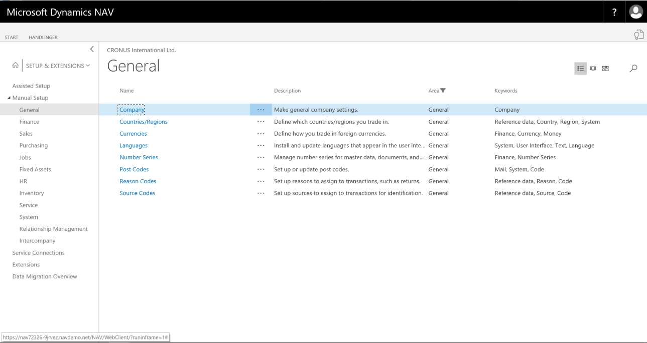The image size is (647, 343).
Task: Collapse the navigation pane arrow
Action: pyautogui.click(x=91, y=49)
